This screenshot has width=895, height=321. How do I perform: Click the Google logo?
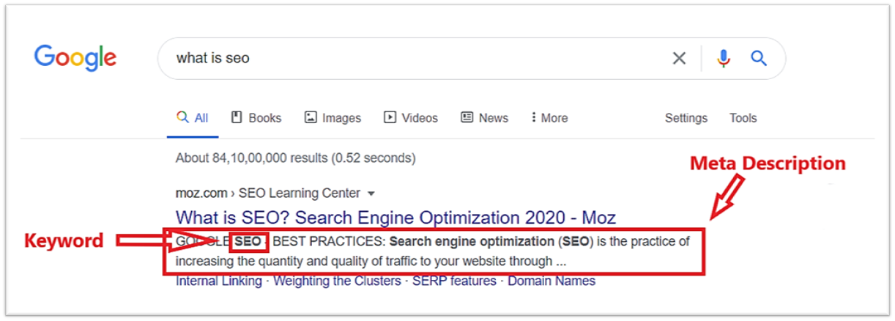click(75, 58)
